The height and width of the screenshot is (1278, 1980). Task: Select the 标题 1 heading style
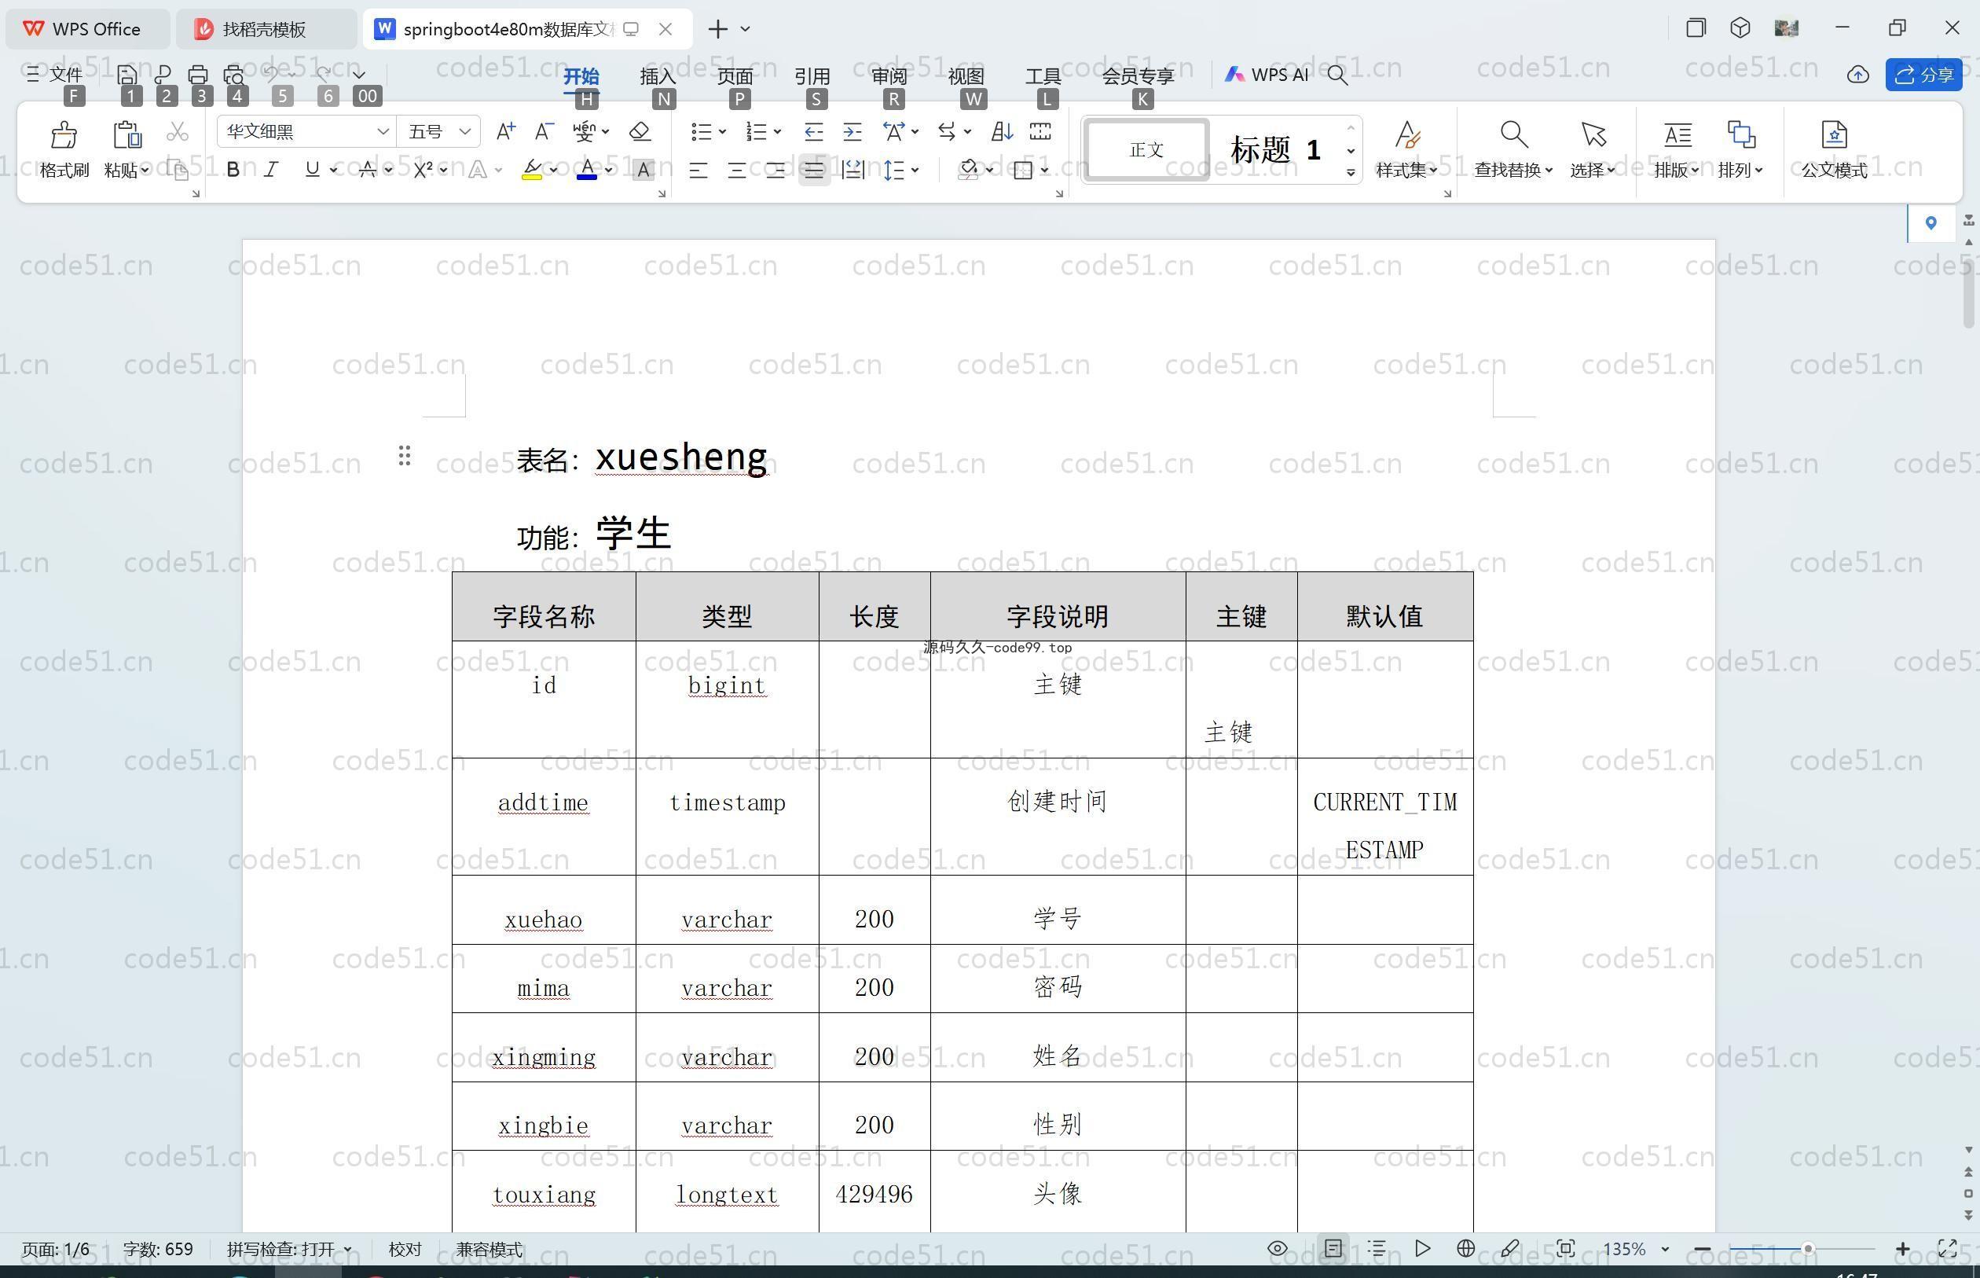[1275, 149]
